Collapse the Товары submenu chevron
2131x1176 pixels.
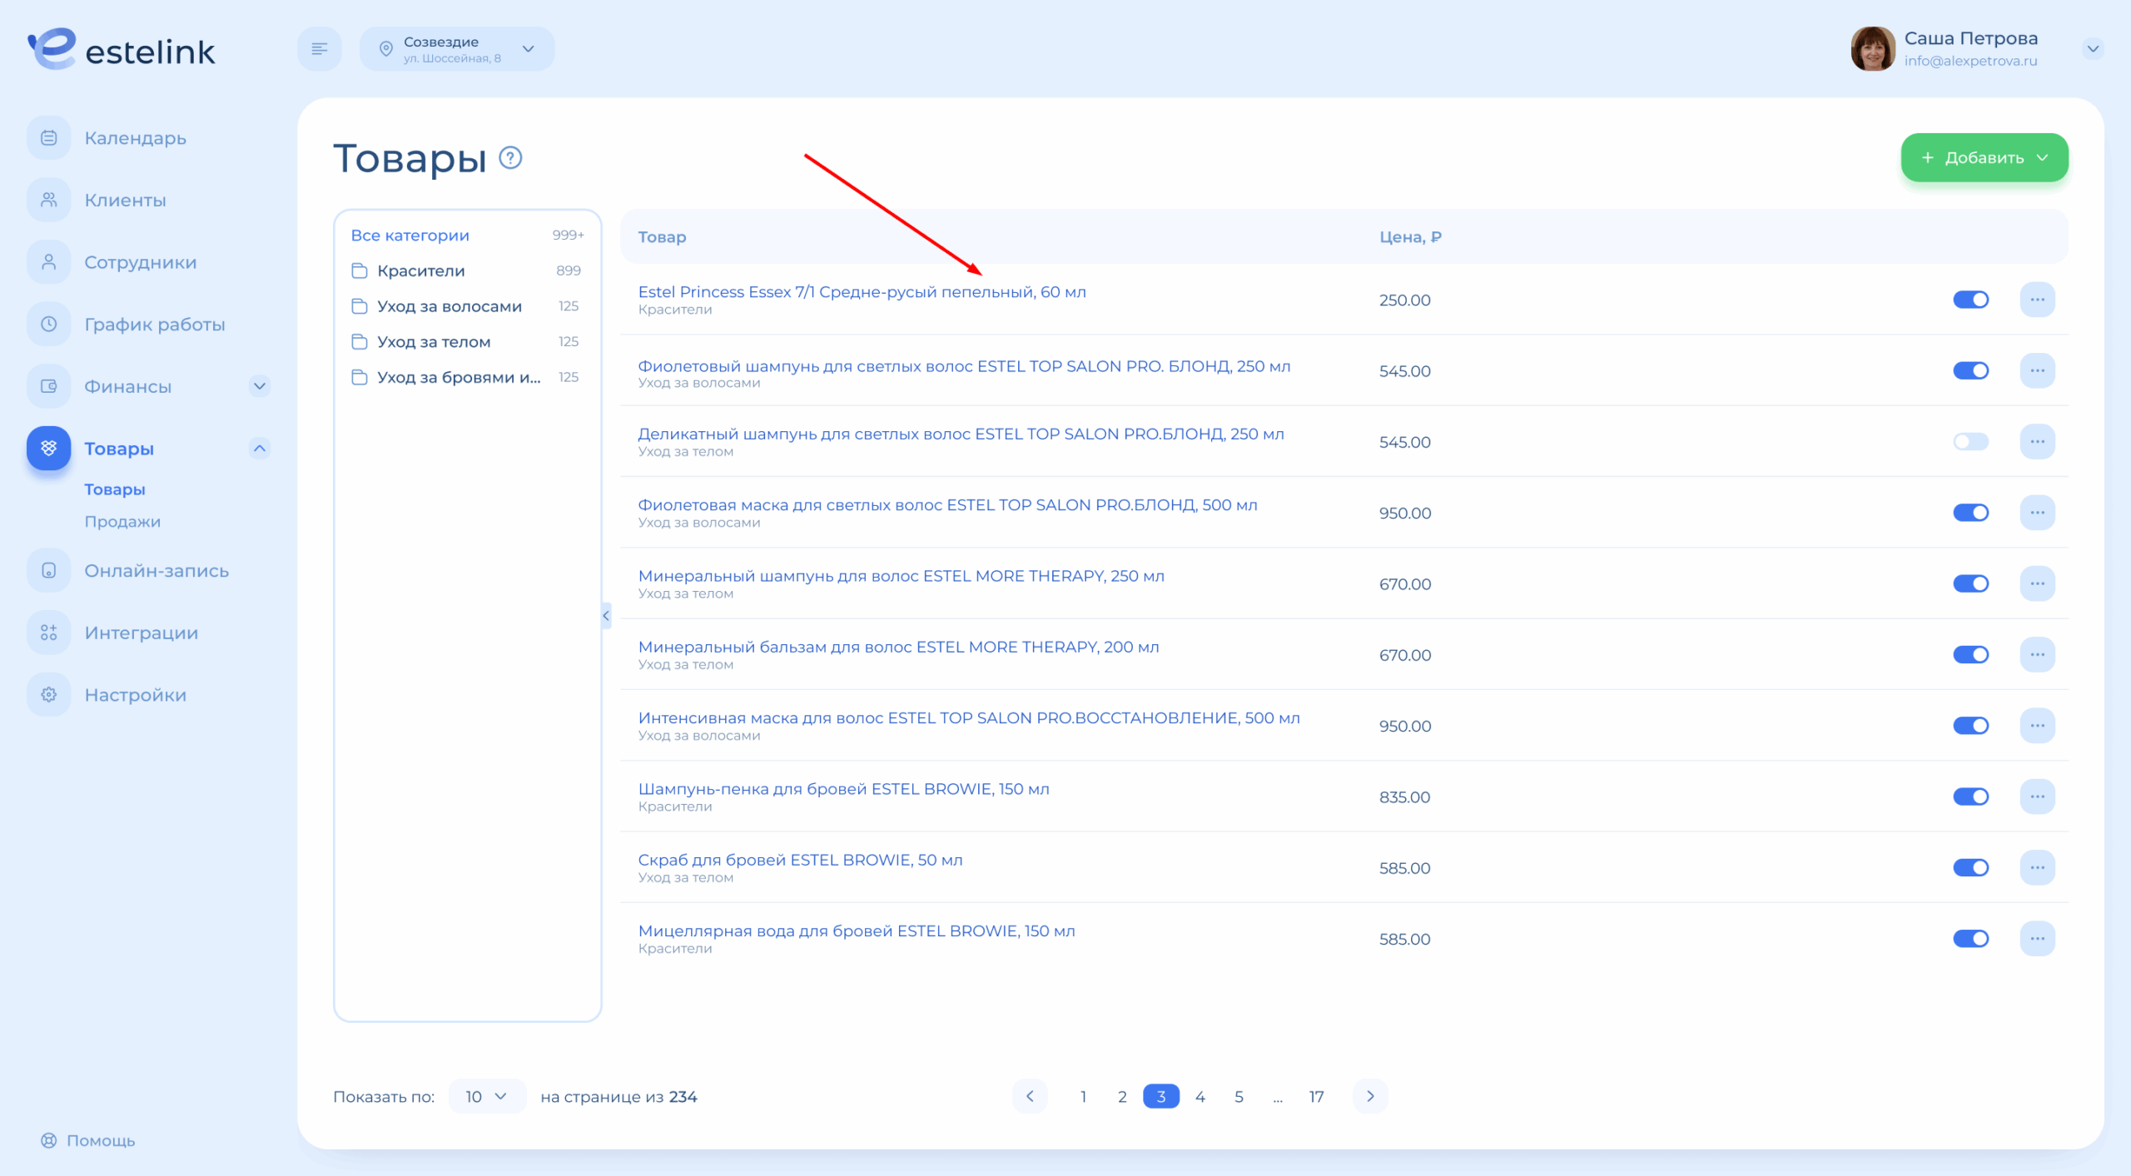260,448
